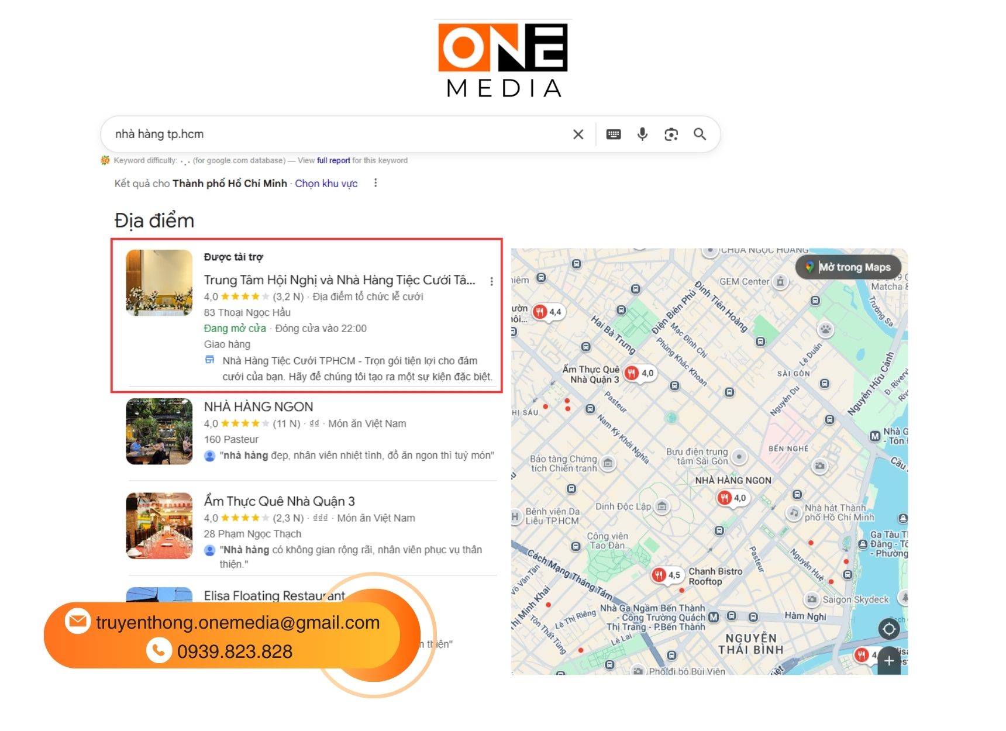Open the on-screen keyboard input tool

tap(613, 135)
